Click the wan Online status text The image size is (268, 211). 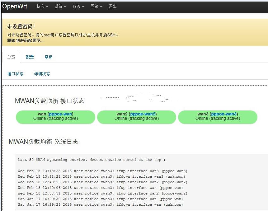[55, 119]
